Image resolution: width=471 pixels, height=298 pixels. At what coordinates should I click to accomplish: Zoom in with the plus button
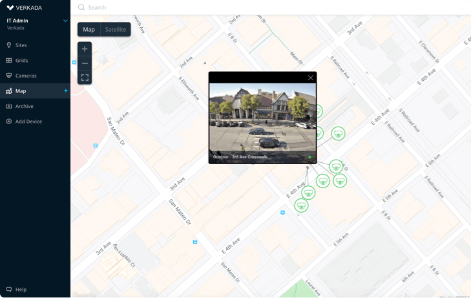click(x=85, y=48)
